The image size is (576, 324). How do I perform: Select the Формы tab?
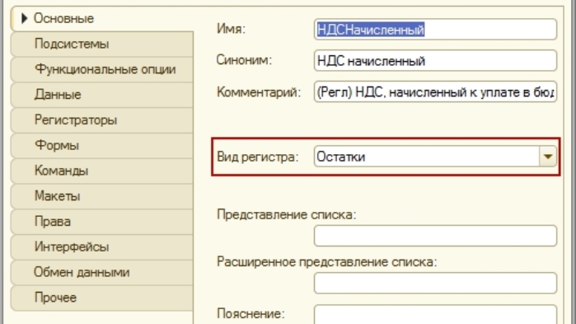pyautogui.click(x=102, y=145)
